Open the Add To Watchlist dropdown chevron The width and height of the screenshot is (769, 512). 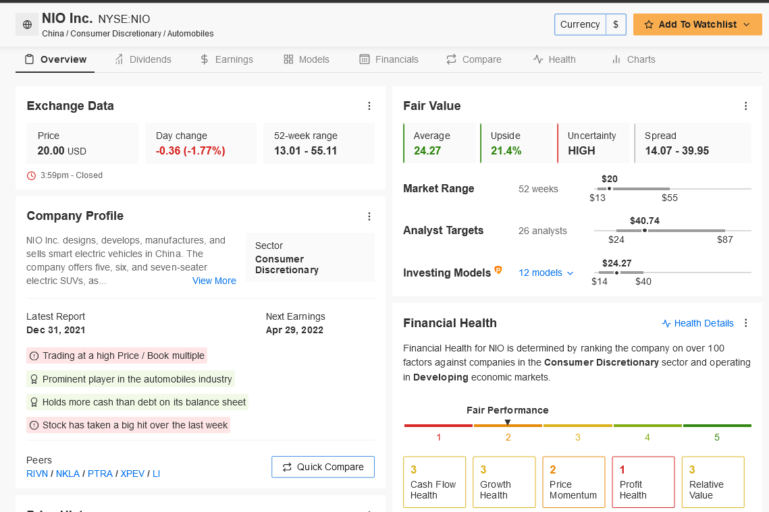point(747,24)
